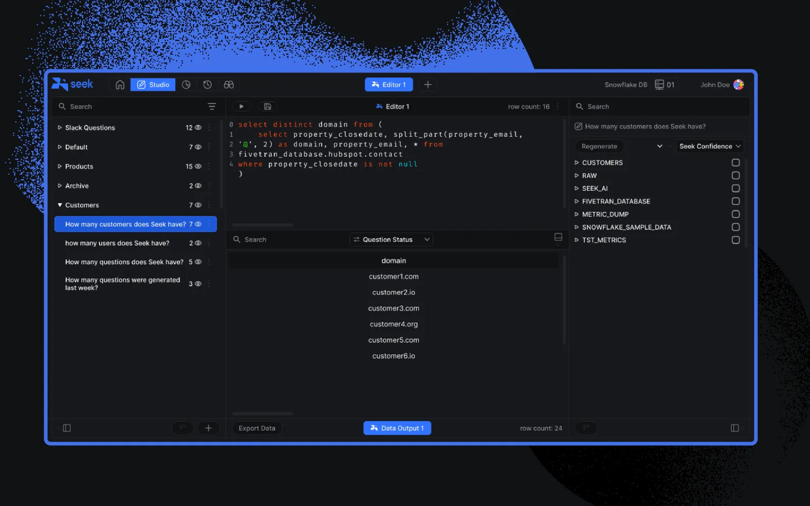The image size is (810, 506).
Task: Toggle the results panel layout icon
Action: 558,238
